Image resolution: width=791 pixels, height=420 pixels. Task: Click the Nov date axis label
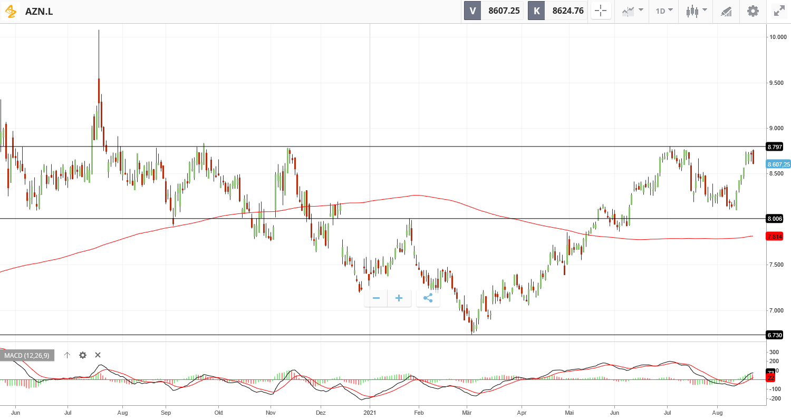[271, 414]
